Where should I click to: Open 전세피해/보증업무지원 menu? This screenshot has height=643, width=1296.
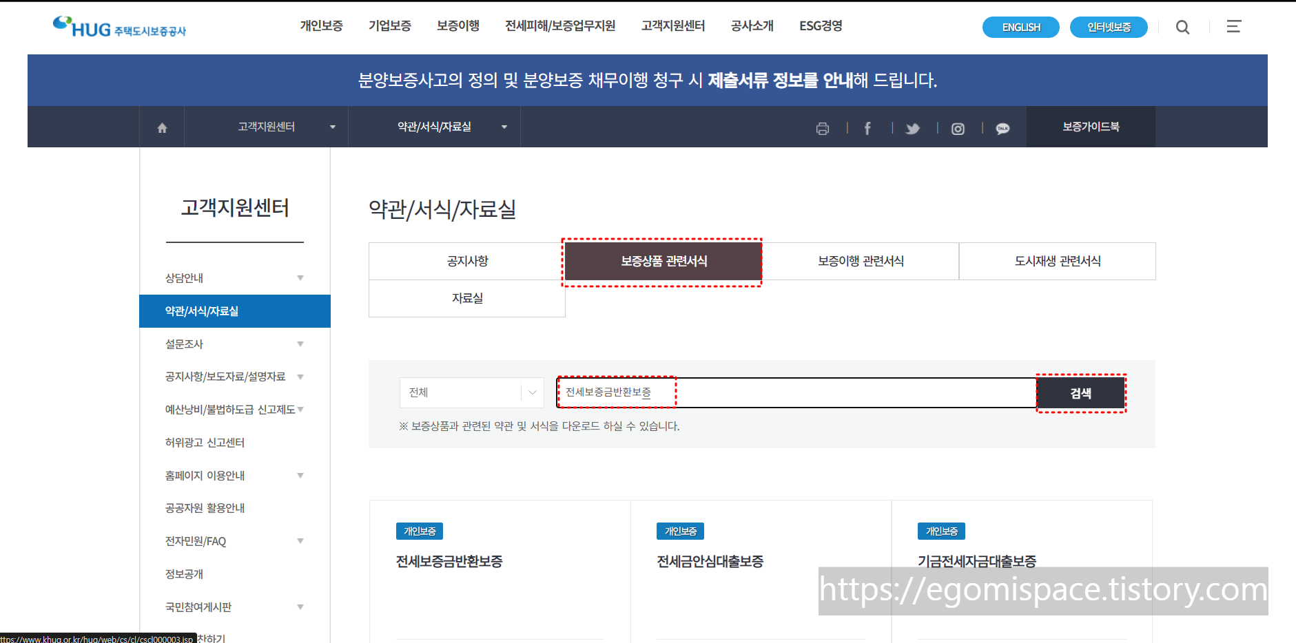pos(560,26)
